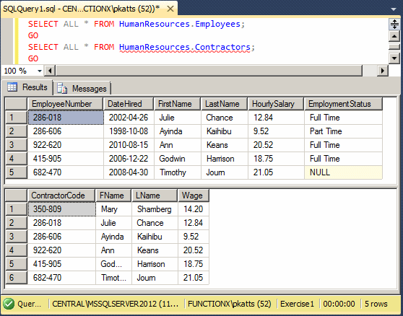Select the cell containing 286-018 in Employees
403x316 pixels.
coord(66,118)
